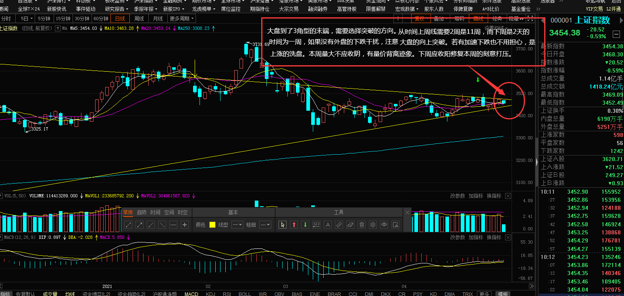Toggle the 筹码 chip distribution button
The height and width of the screenshot is (296, 624).
459,19
